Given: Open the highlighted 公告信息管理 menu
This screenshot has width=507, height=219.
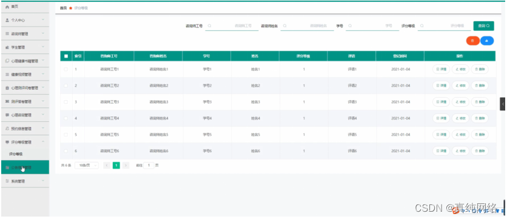Looking at the screenshot, I should click(x=25, y=167).
